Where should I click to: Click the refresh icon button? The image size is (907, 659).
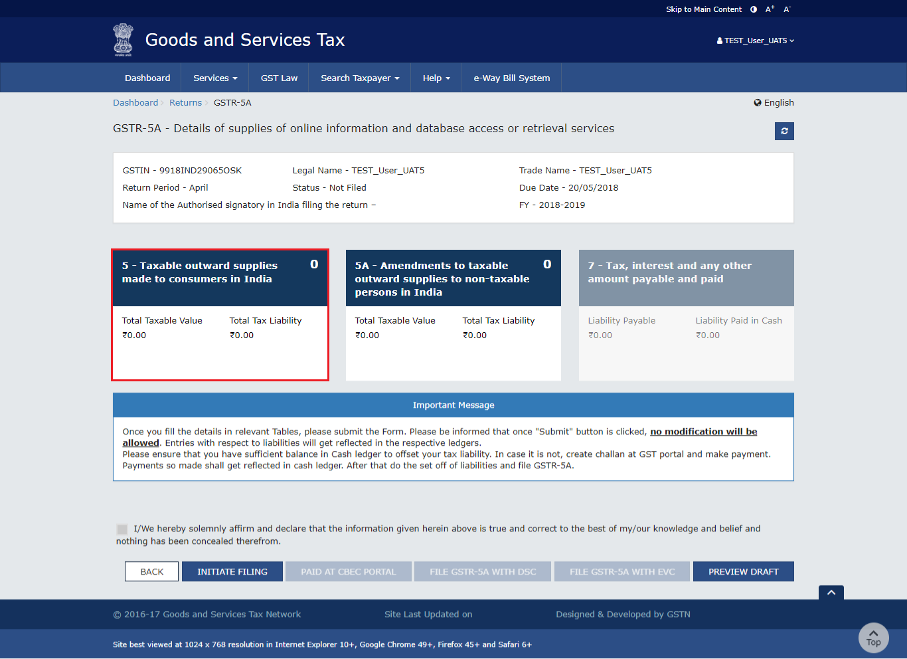click(x=784, y=131)
